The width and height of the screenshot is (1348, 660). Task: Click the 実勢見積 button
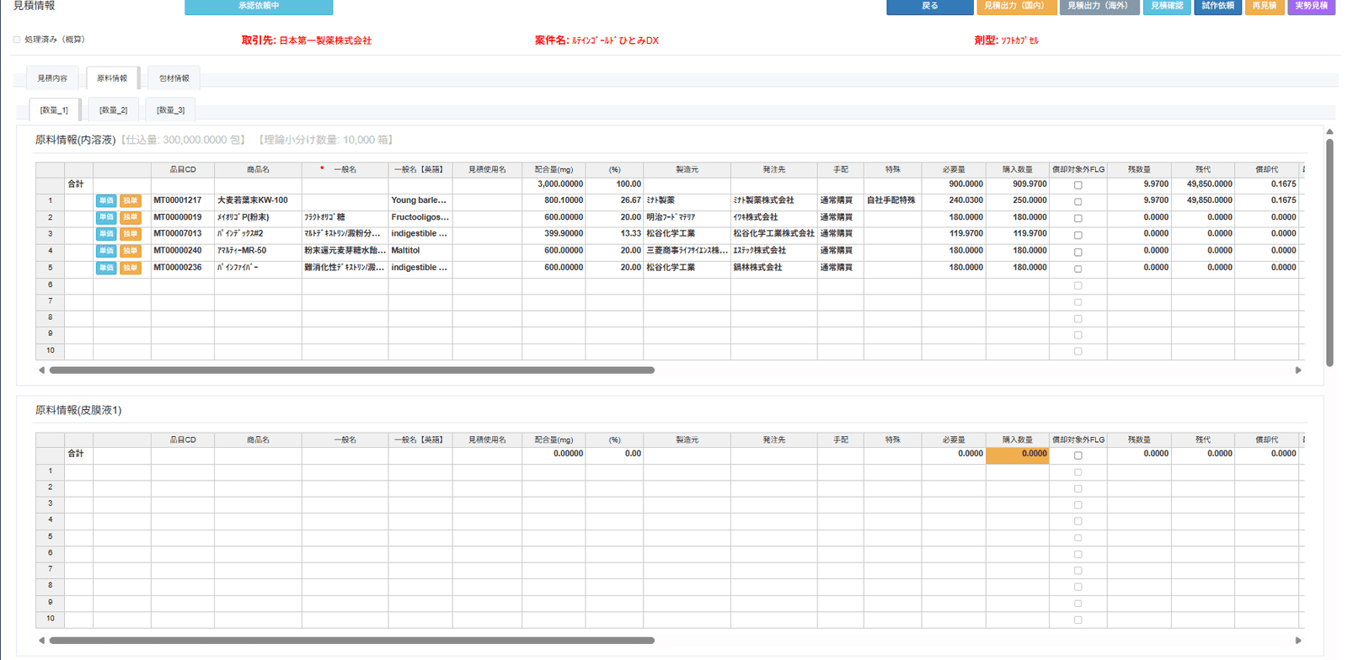pyautogui.click(x=1311, y=6)
